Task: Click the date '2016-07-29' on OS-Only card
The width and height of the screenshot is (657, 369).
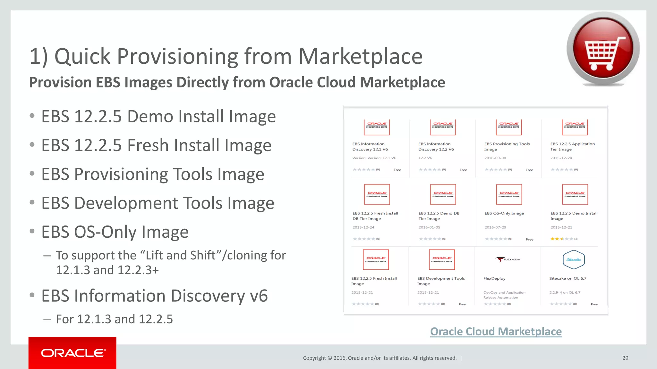Action: (495, 227)
